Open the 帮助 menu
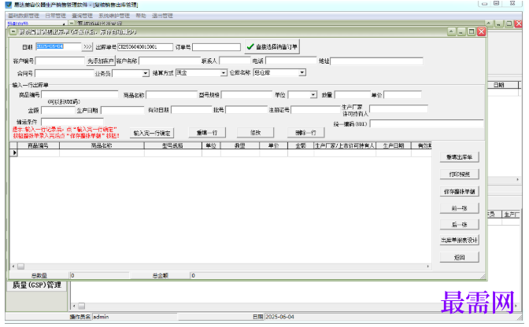This screenshot has width=529, height=327. point(141,16)
